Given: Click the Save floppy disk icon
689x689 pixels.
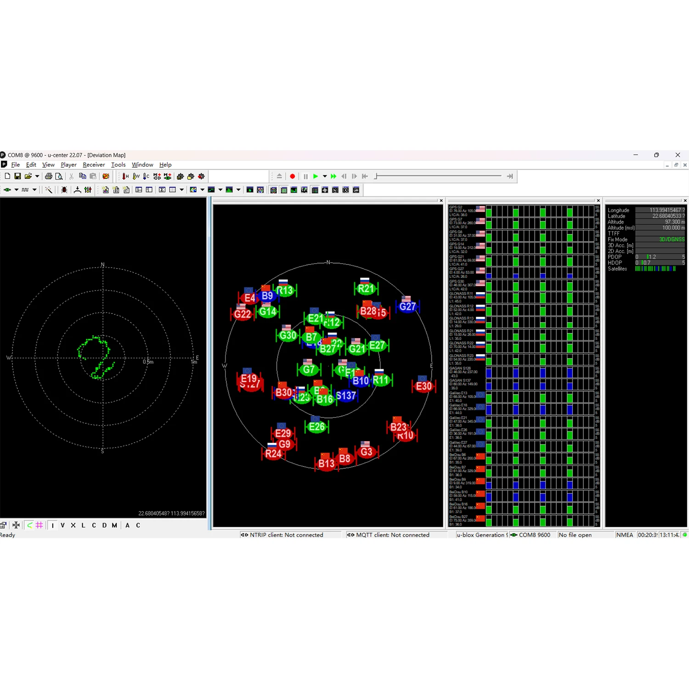Looking at the screenshot, I should (x=17, y=176).
